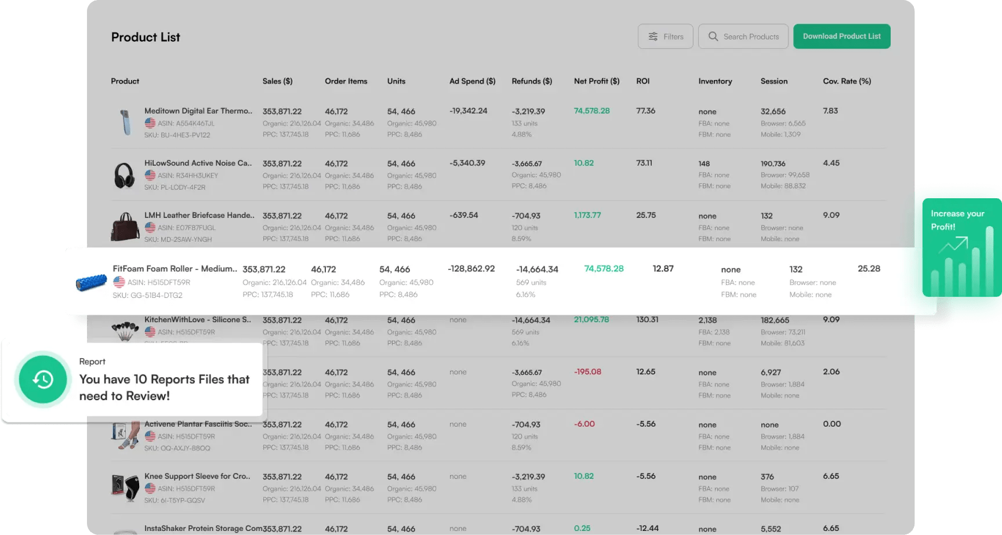
Task: Select the HiLowSound headphones product image
Action: 125,174
